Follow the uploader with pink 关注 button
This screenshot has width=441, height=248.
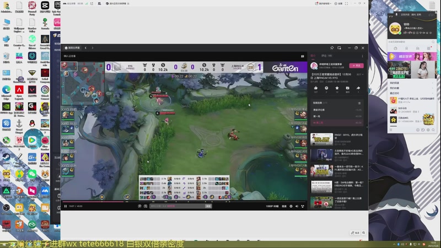[356, 66]
